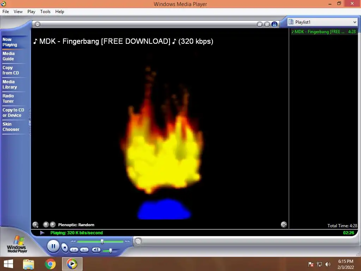Collapse the taskbar using the side arrow

[30, 122]
